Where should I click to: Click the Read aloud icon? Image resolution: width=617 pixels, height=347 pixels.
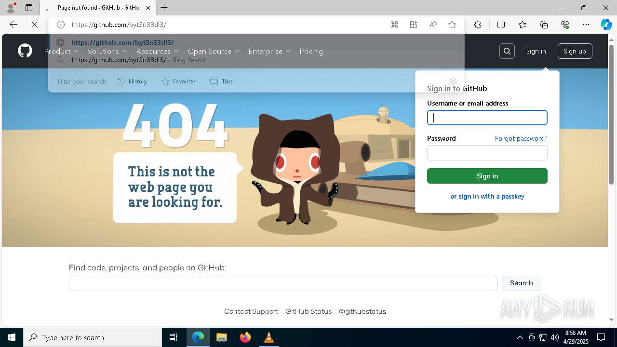[433, 25]
